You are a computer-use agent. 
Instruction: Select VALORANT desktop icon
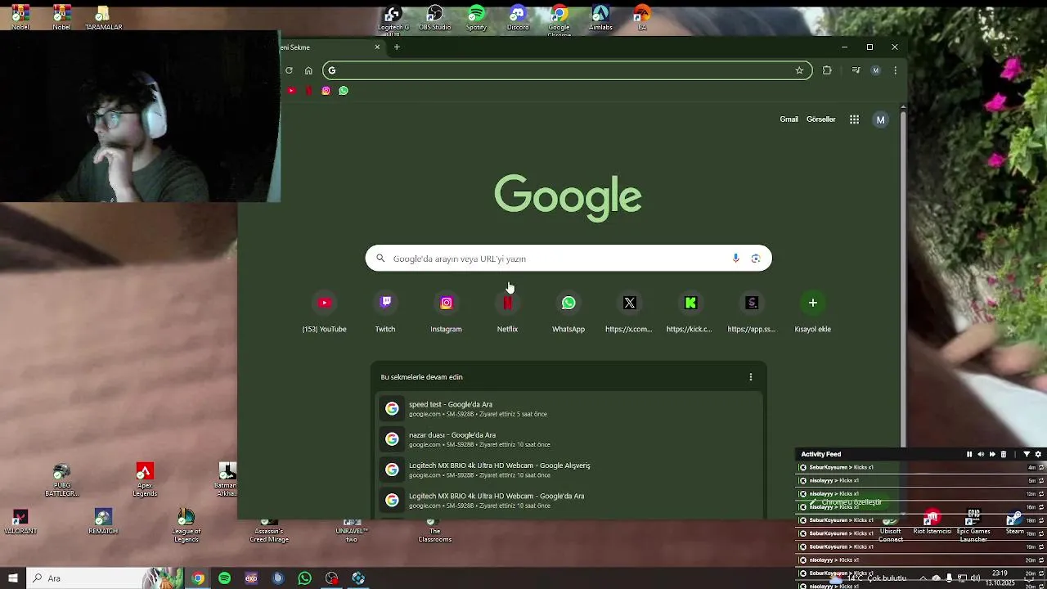pyautogui.click(x=20, y=522)
